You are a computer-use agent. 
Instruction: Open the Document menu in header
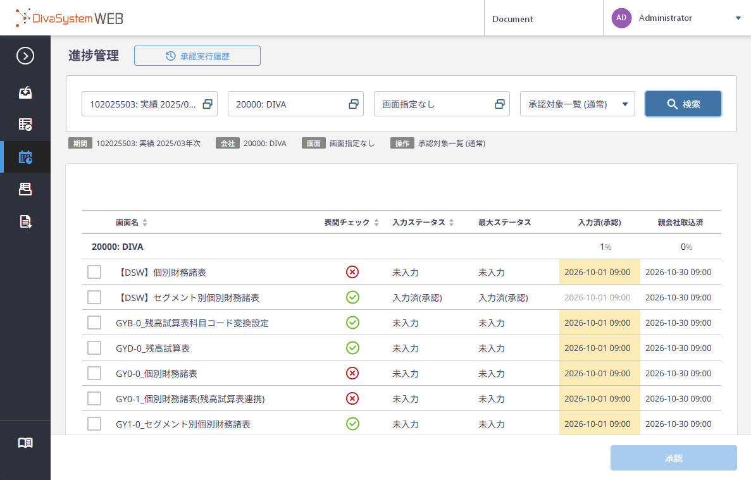tap(512, 19)
